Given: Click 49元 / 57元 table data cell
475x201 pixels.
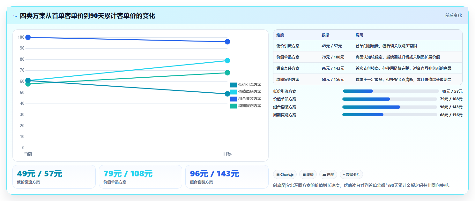Looking at the screenshot, I should click(x=332, y=46).
